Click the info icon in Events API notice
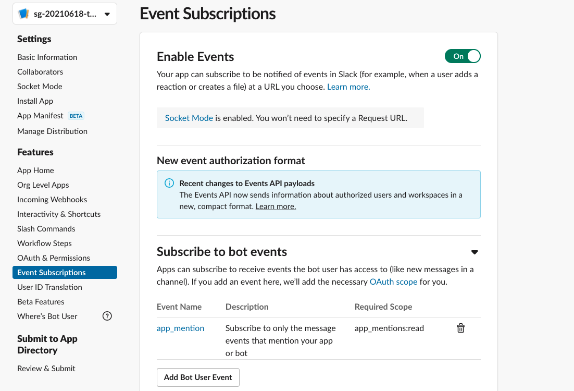Image resolution: width=574 pixels, height=391 pixels. coord(169,183)
